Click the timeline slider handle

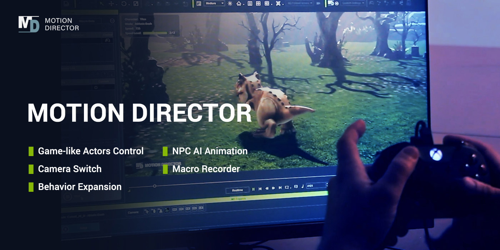(x=155, y=186)
